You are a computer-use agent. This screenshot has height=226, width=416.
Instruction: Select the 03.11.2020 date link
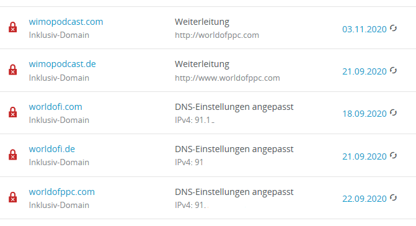[x=365, y=29]
